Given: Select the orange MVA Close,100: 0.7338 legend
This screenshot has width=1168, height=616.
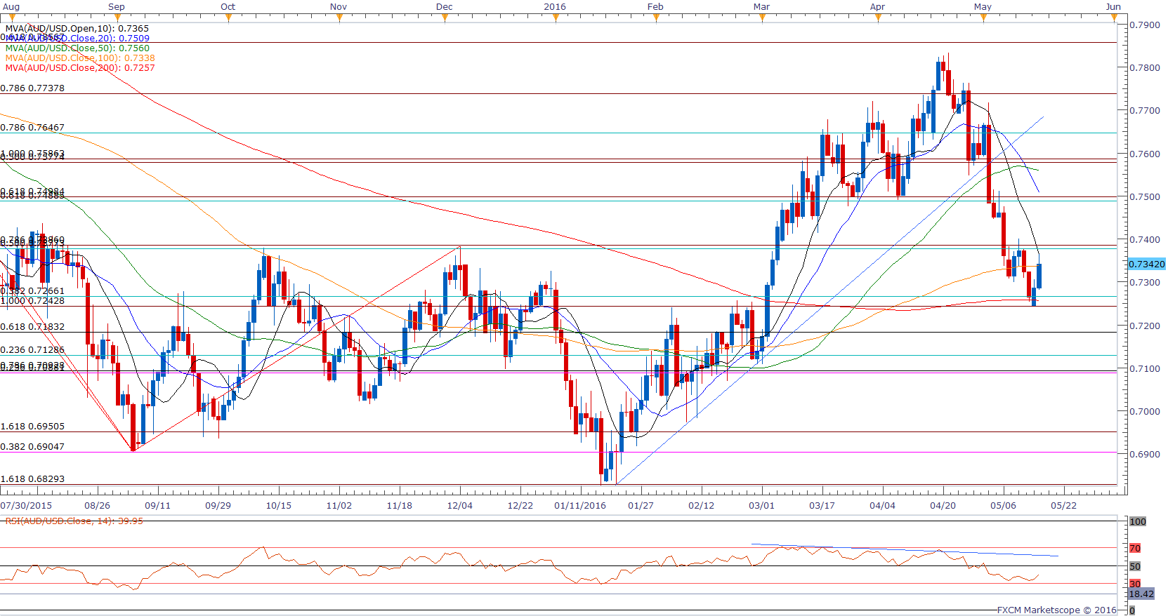Looking at the screenshot, I should [80, 58].
